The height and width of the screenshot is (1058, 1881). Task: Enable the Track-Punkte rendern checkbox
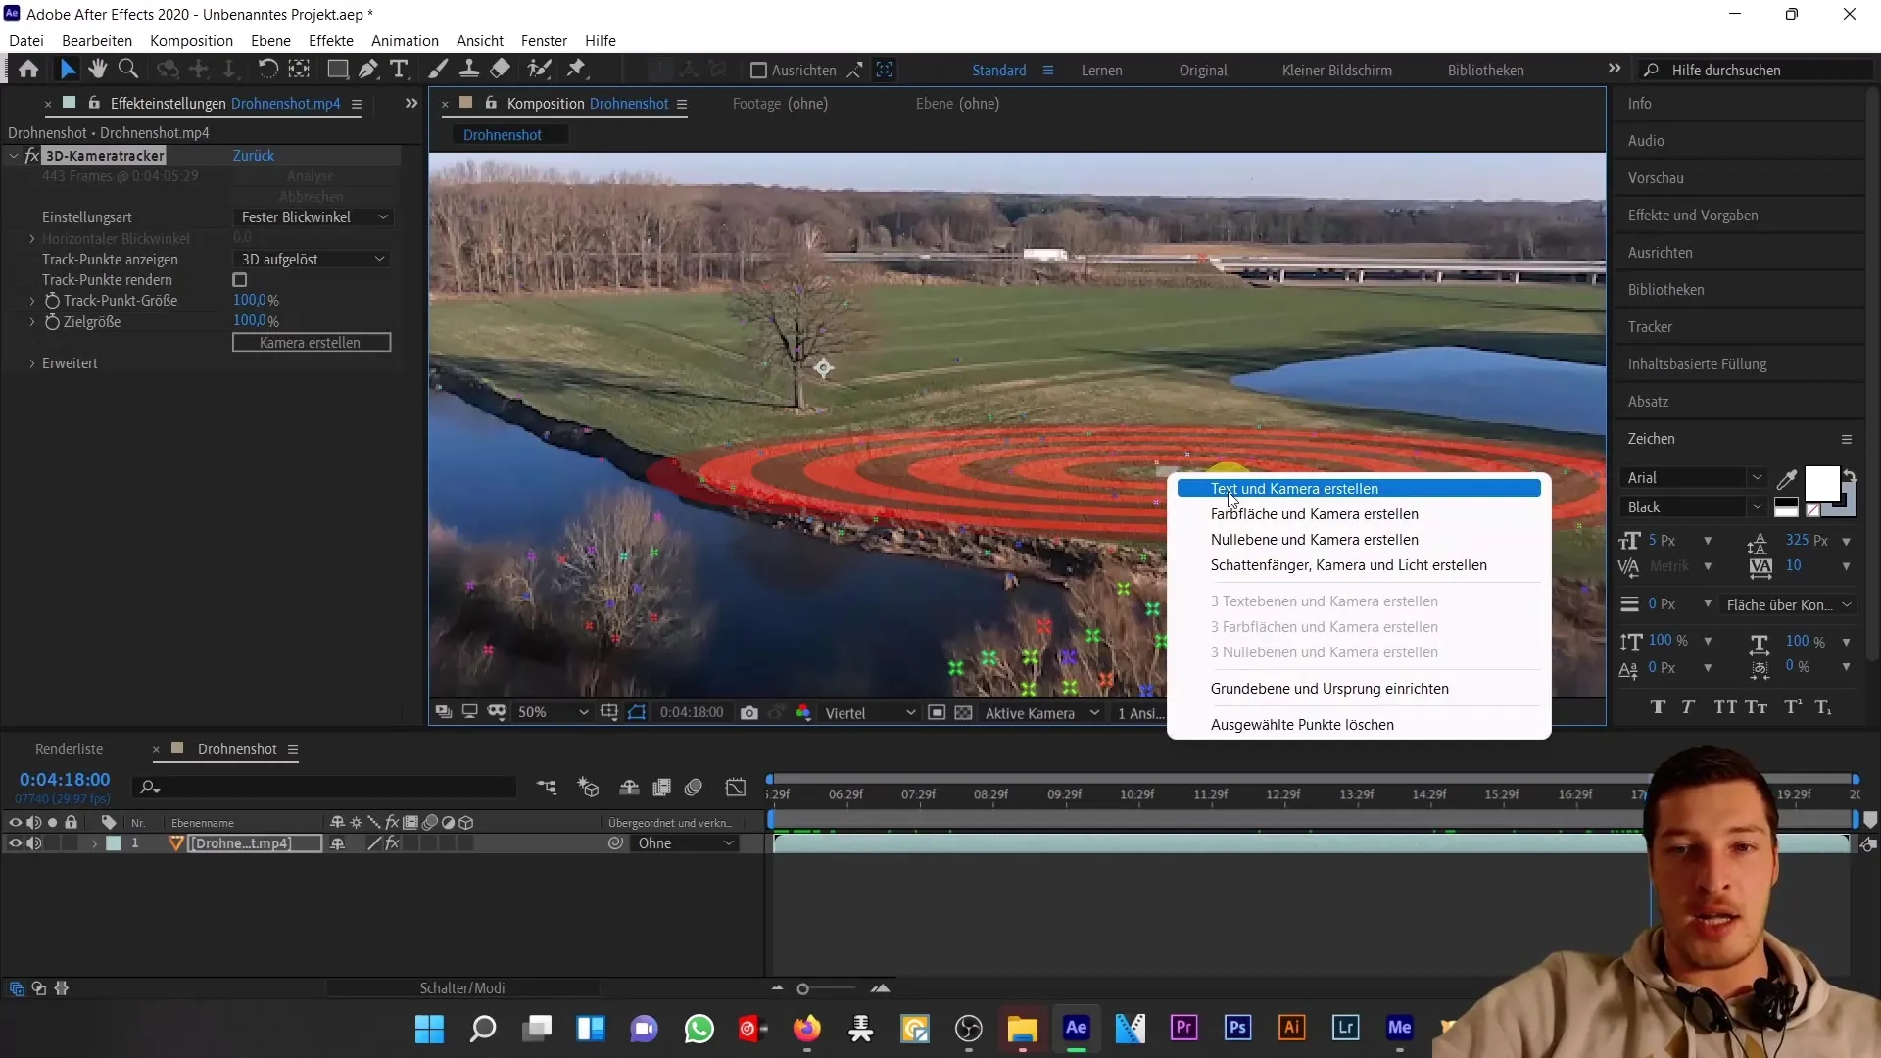[240, 280]
